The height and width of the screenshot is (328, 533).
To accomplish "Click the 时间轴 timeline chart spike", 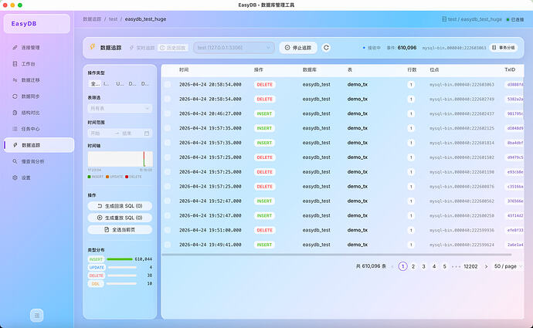I will [144, 159].
